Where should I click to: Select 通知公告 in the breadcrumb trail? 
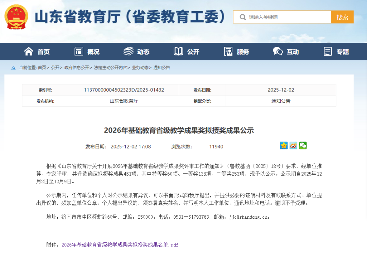[161, 67]
